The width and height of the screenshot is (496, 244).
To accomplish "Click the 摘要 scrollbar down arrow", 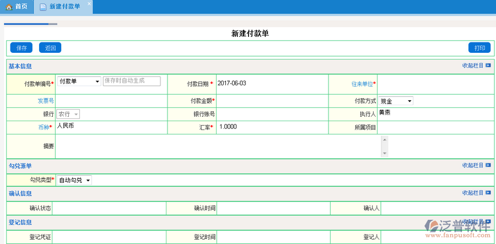I will tap(384, 153).
